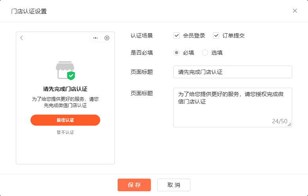Toggle the 订单提交 checkbox

(x=216, y=36)
